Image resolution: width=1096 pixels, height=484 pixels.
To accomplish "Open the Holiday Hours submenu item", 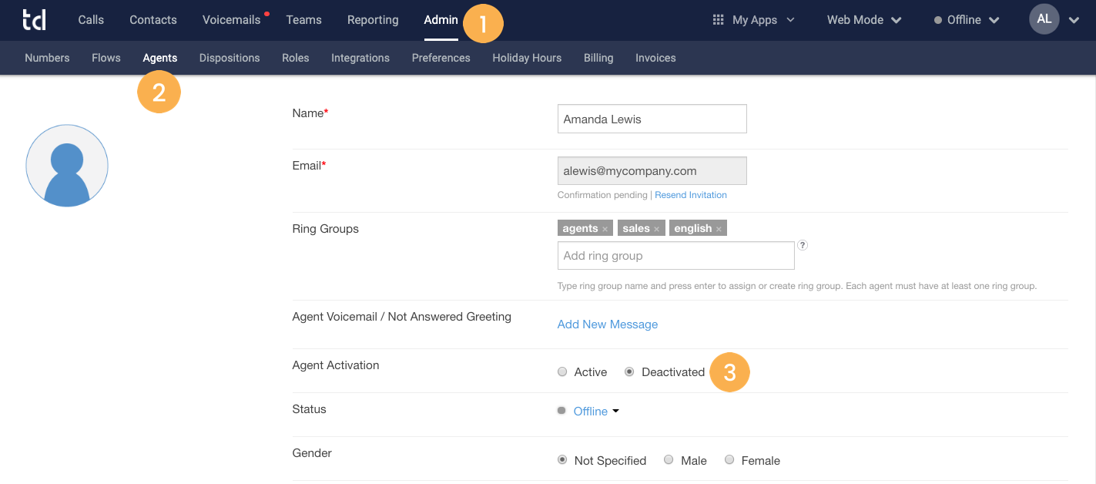I will coord(527,58).
